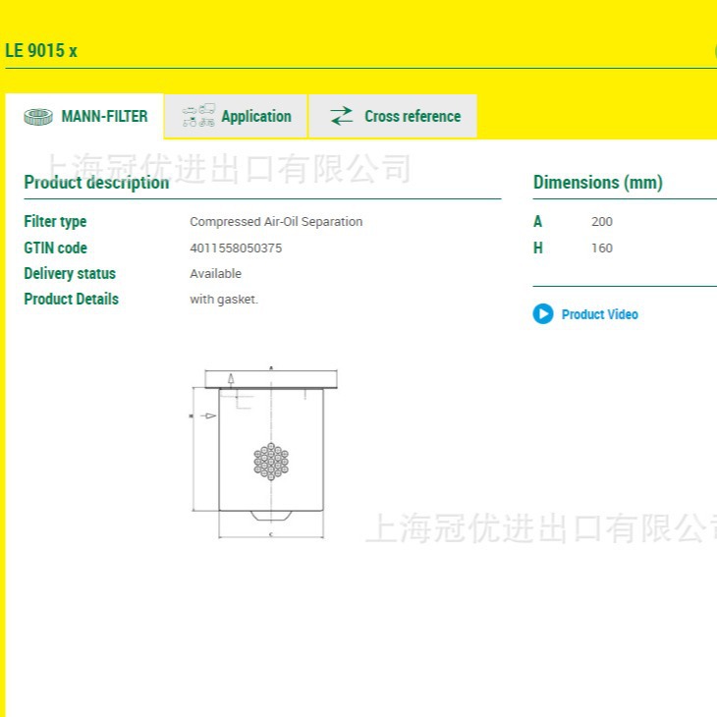717x717 pixels.
Task: Select text 'Compressed Air-Oil Separation'
Action: [x=276, y=222]
